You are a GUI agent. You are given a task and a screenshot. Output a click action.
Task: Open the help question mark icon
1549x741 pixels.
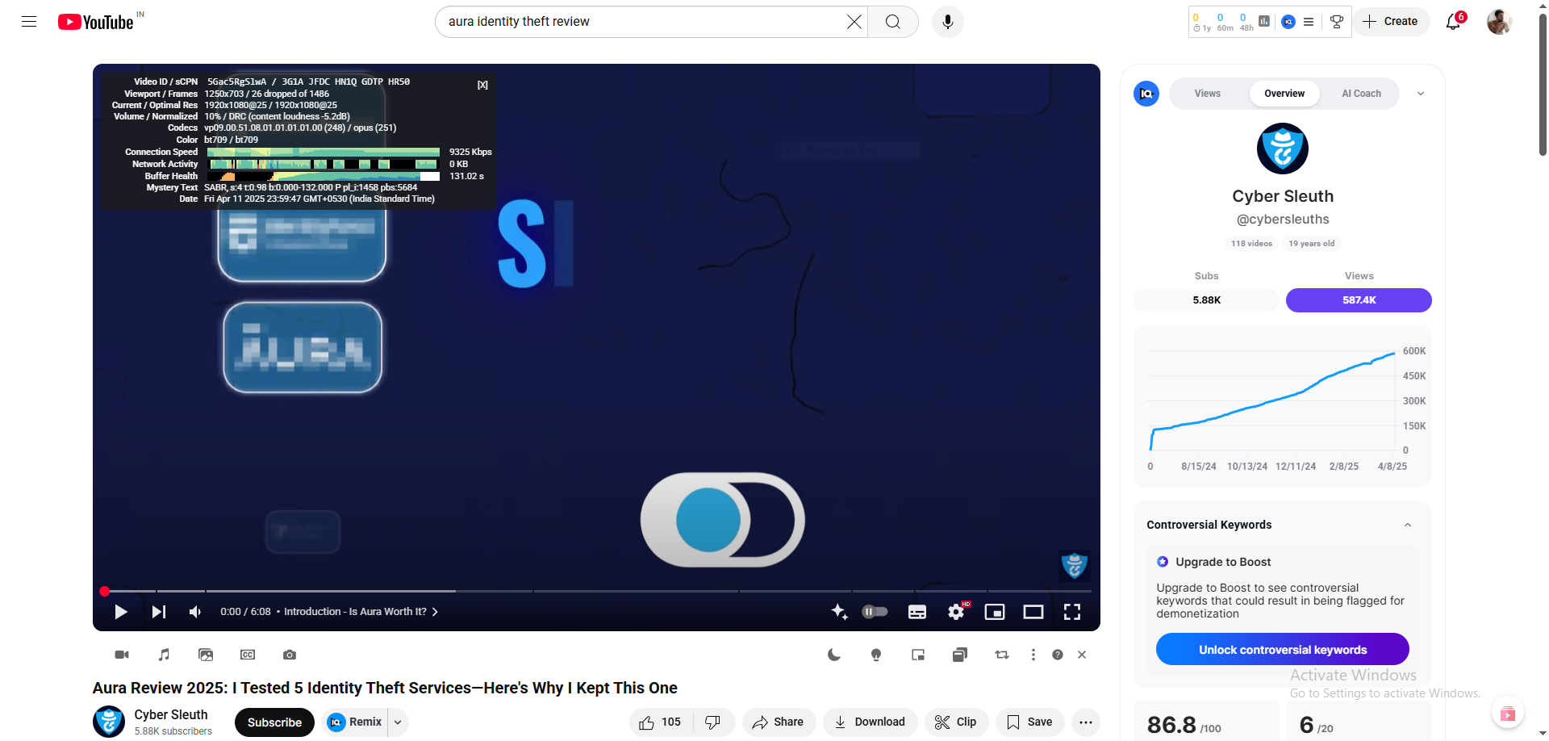(x=1058, y=655)
